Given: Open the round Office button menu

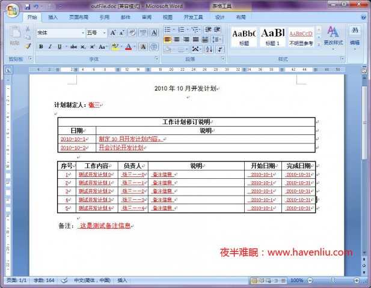Looking at the screenshot, I should (x=12, y=10).
